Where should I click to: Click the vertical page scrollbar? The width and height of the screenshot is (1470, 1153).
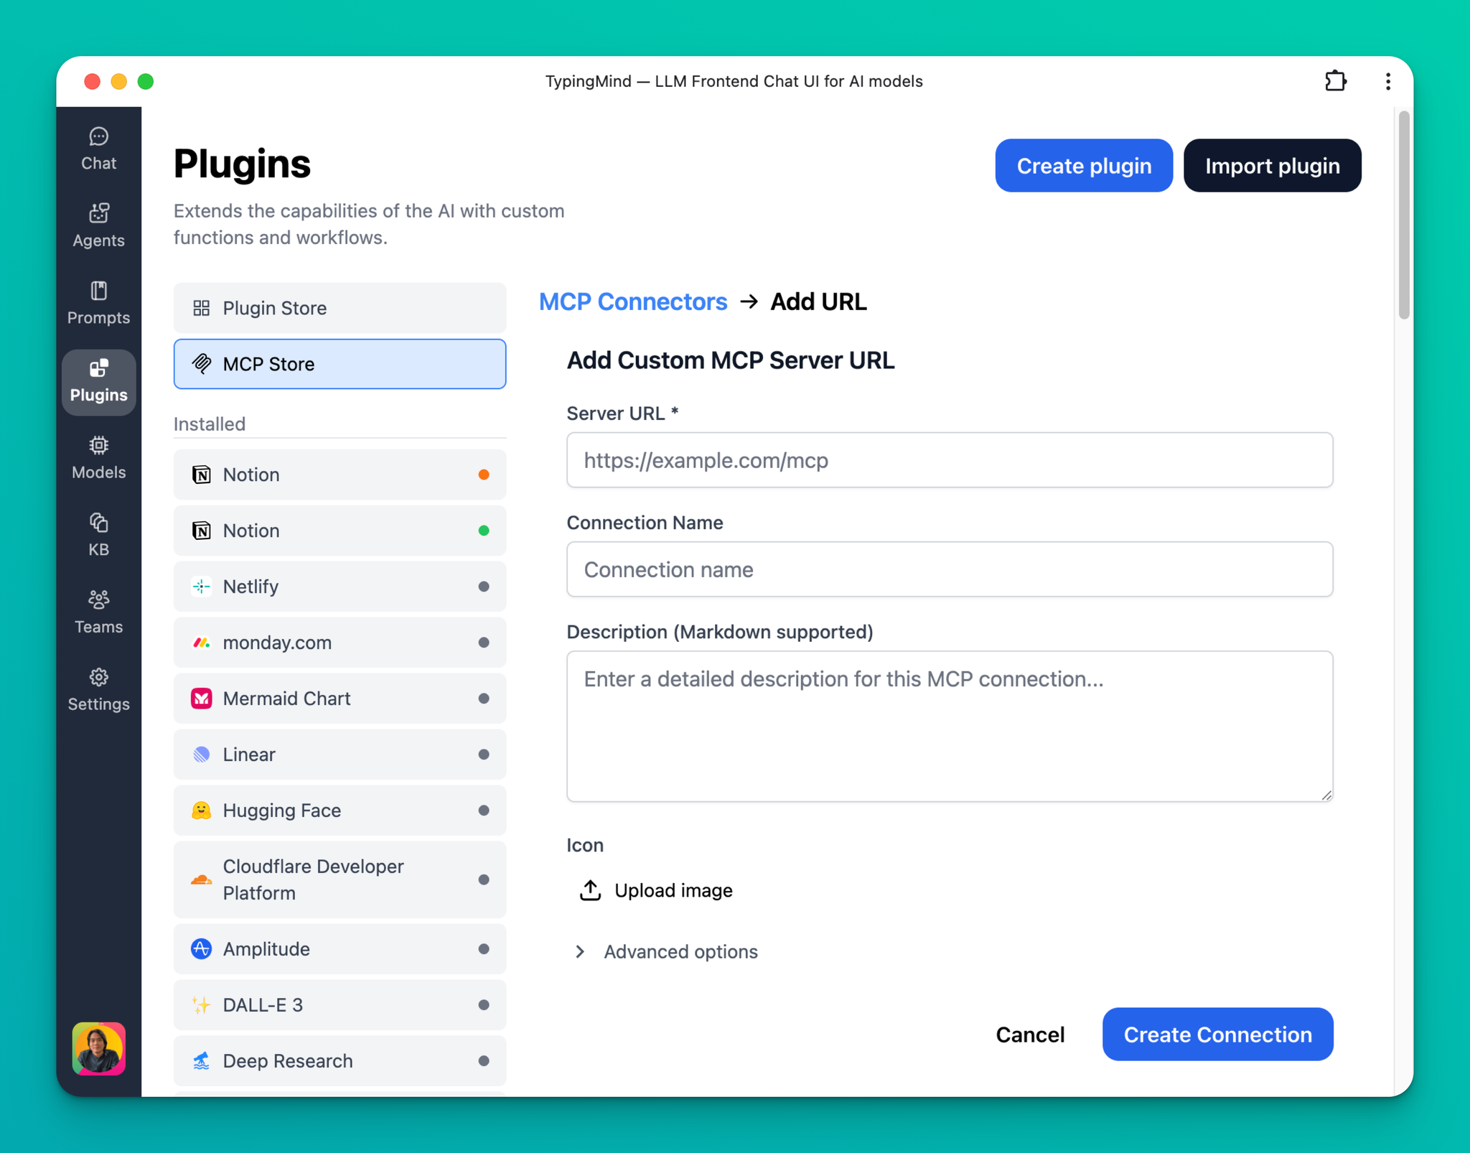coord(1403,215)
